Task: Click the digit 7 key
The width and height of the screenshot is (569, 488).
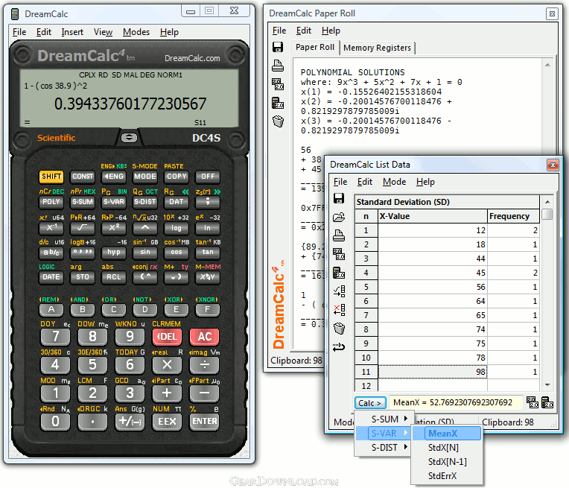Action: 55,337
